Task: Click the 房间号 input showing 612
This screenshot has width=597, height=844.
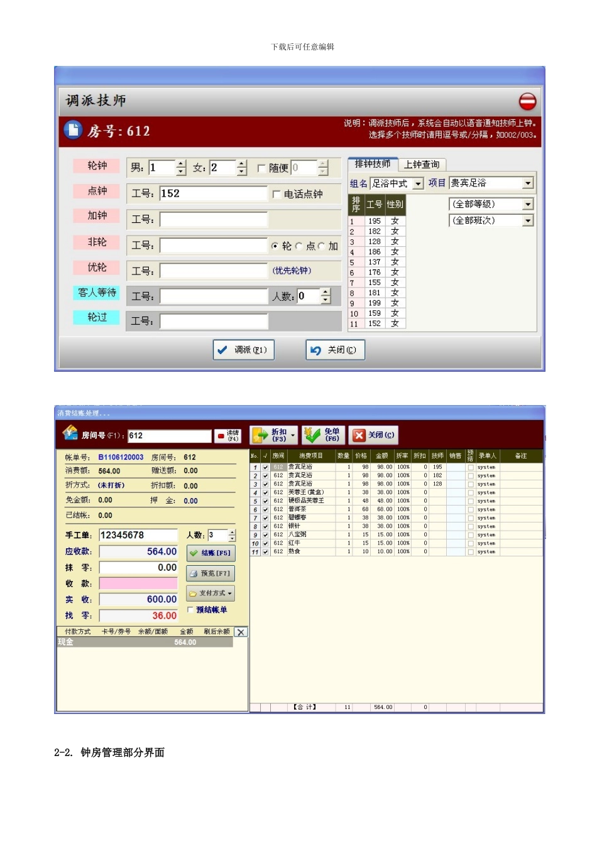Action: (170, 436)
